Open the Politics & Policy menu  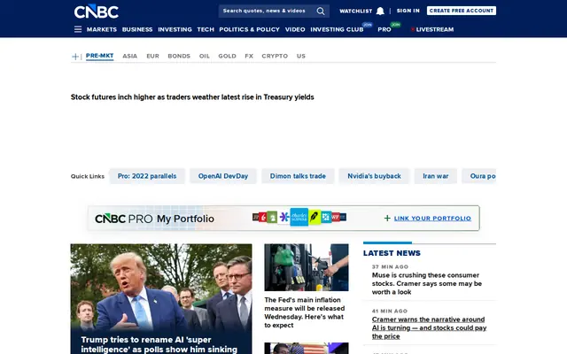249,29
